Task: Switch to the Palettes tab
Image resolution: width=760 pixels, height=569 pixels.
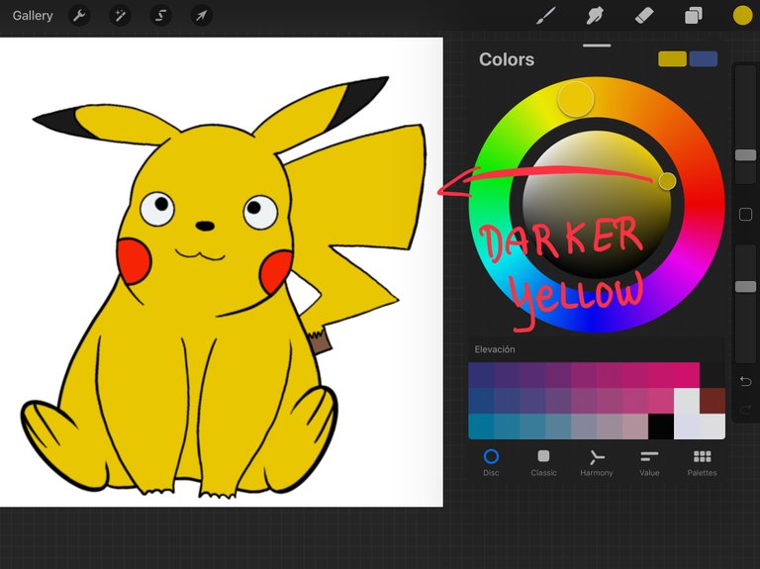Action: point(702,462)
